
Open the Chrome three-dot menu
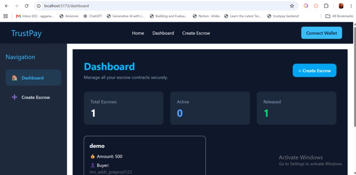[x=351, y=6]
